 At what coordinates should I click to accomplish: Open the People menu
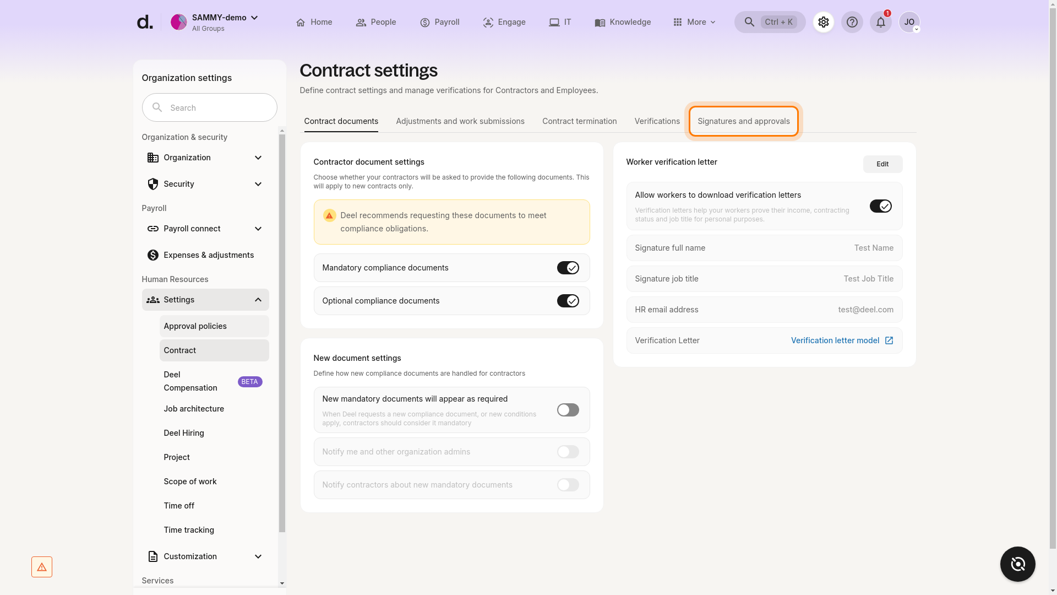(376, 22)
